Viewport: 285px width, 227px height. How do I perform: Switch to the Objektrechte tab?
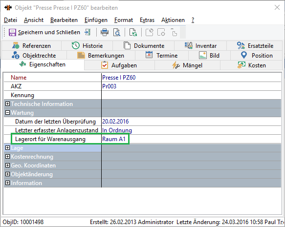coord(34,55)
